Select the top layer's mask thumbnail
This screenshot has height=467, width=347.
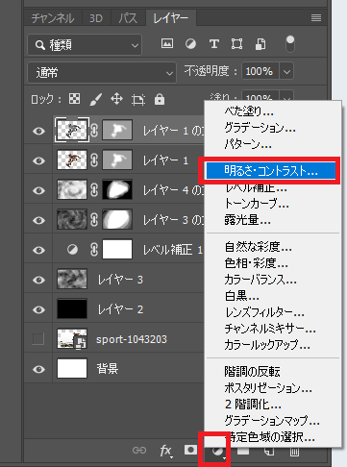117,130
